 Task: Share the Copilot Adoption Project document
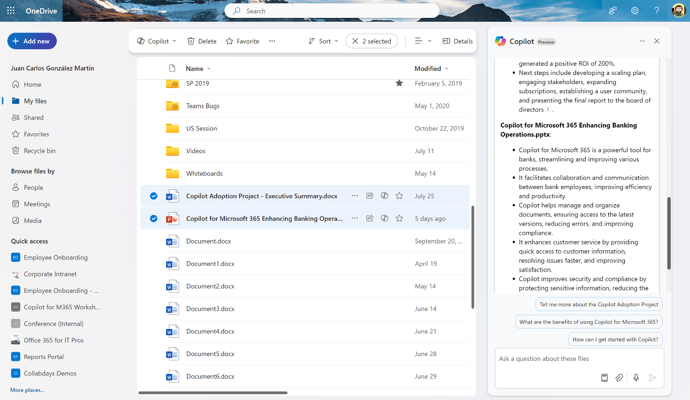click(x=369, y=196)
